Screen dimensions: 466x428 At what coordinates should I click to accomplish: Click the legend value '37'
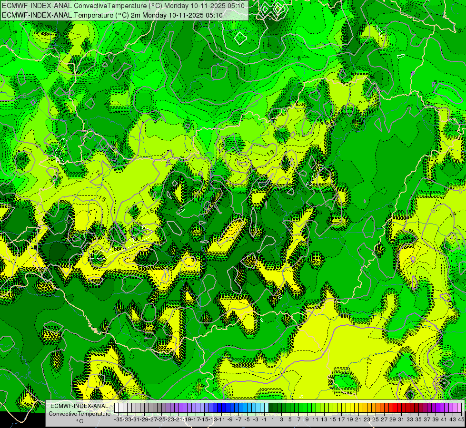(x=427, y=420)
